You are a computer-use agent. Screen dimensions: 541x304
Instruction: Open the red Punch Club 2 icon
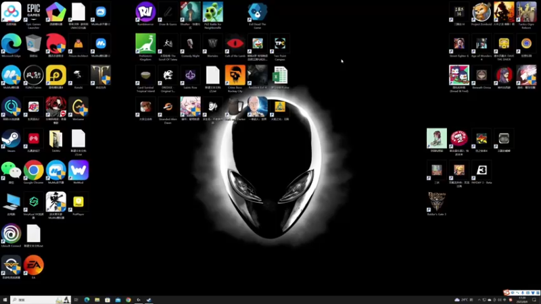point(459,143)
